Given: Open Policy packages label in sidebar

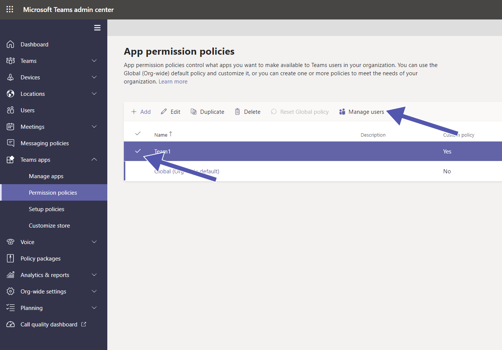Looking at the screenshot, I should (41, 258).
